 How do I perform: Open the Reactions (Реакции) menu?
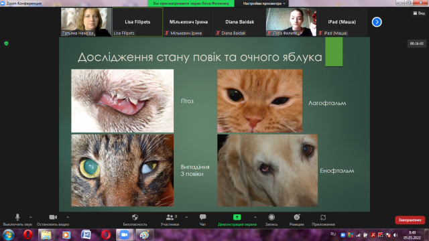point(296,220)
